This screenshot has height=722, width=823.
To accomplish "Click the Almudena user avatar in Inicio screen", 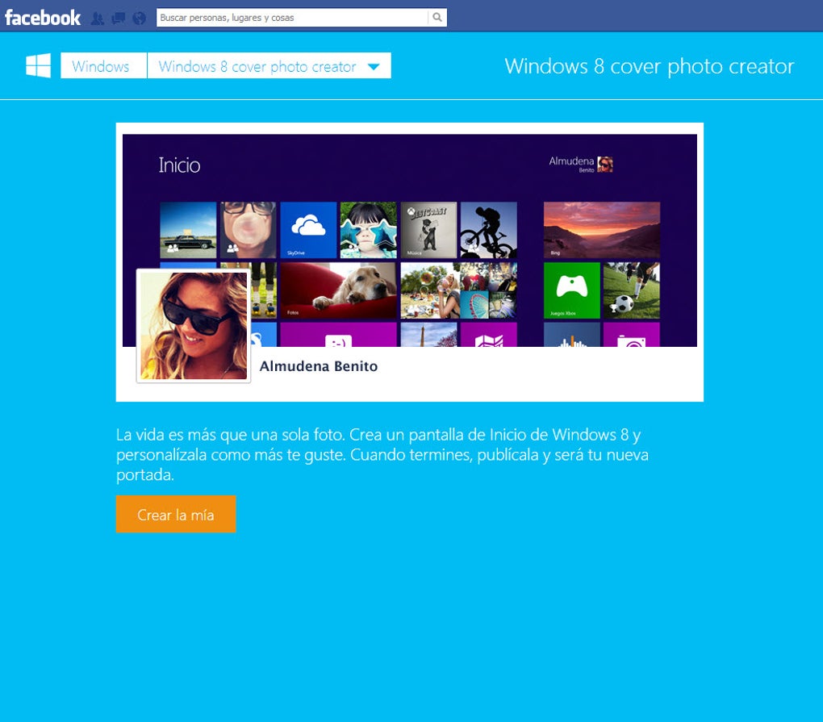I will point(605,165).
